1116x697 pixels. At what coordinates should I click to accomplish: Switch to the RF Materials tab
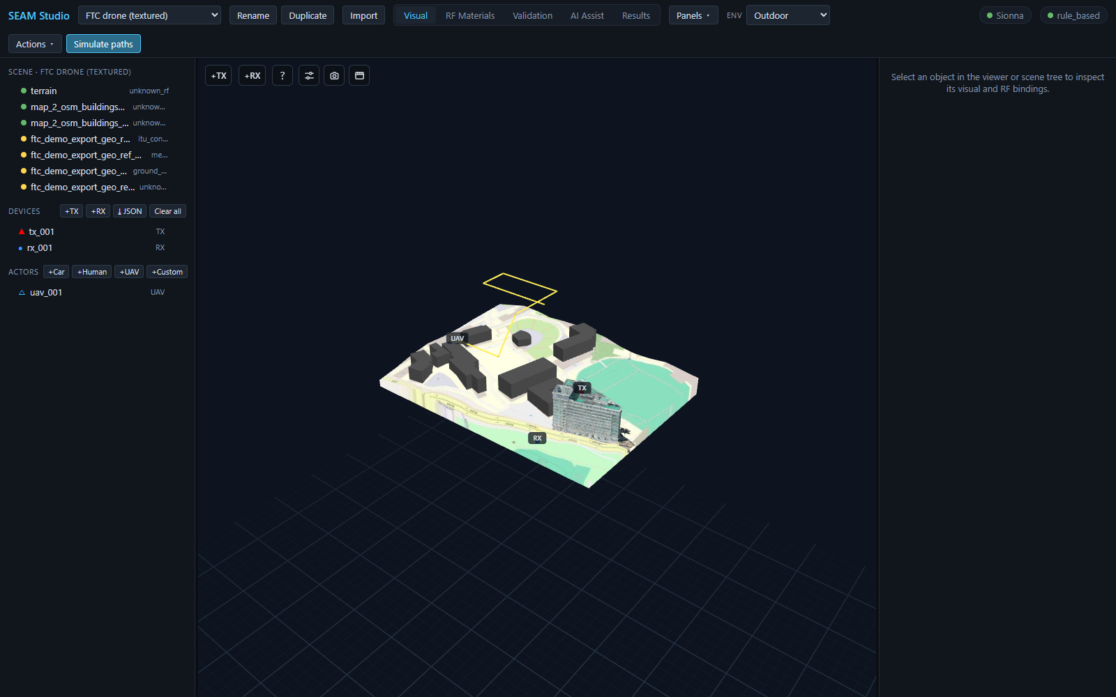pos(470,15)
